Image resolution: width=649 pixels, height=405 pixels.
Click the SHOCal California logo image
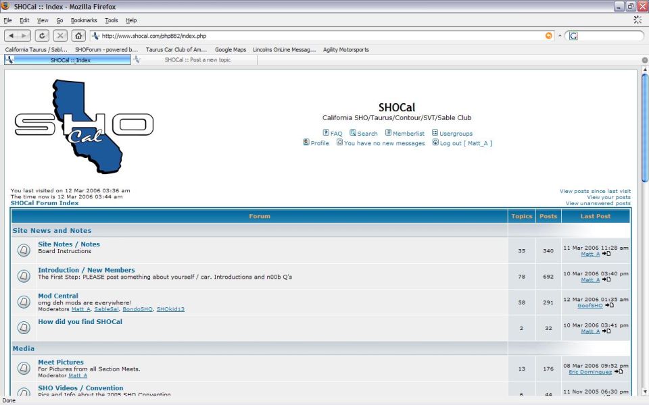84,126
